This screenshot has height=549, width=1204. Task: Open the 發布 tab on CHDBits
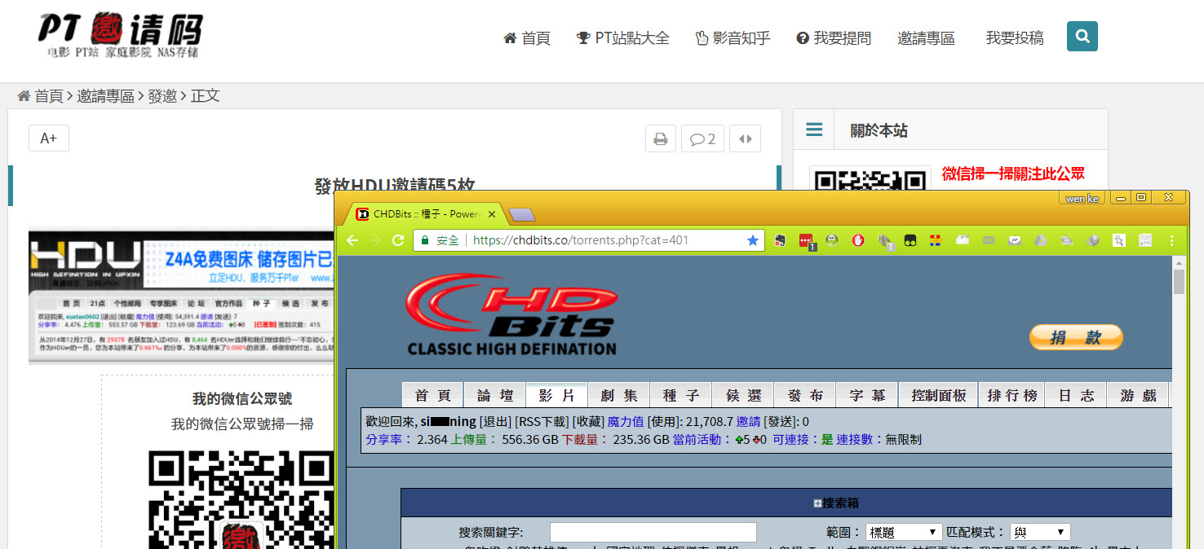[805, 395]
